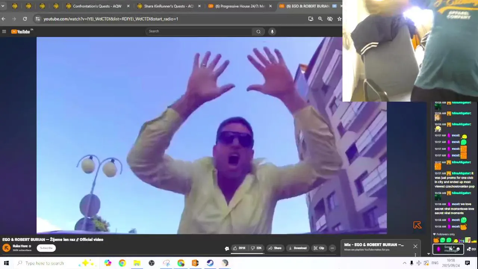Screen dimensions: 478x269
Task: Open the tab search dropdown arrow
Action: coord(3,6)
